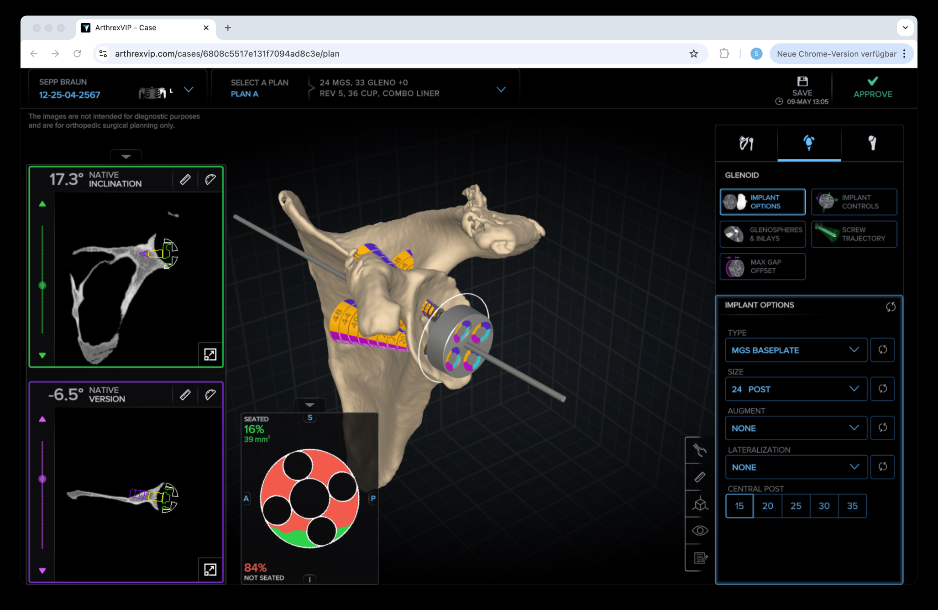938x610 pixels.
Task: Open ruler tool in Native Version panel
Action: pyautogui.click(x=185, y=395)
